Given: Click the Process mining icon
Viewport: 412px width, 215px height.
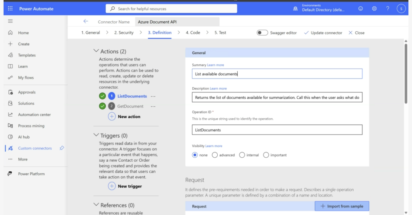Looking at the screenshot, I should pyautogui.click(x=10, y=126).
